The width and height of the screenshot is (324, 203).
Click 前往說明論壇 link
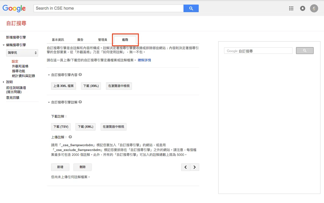(x=16, y=88)
